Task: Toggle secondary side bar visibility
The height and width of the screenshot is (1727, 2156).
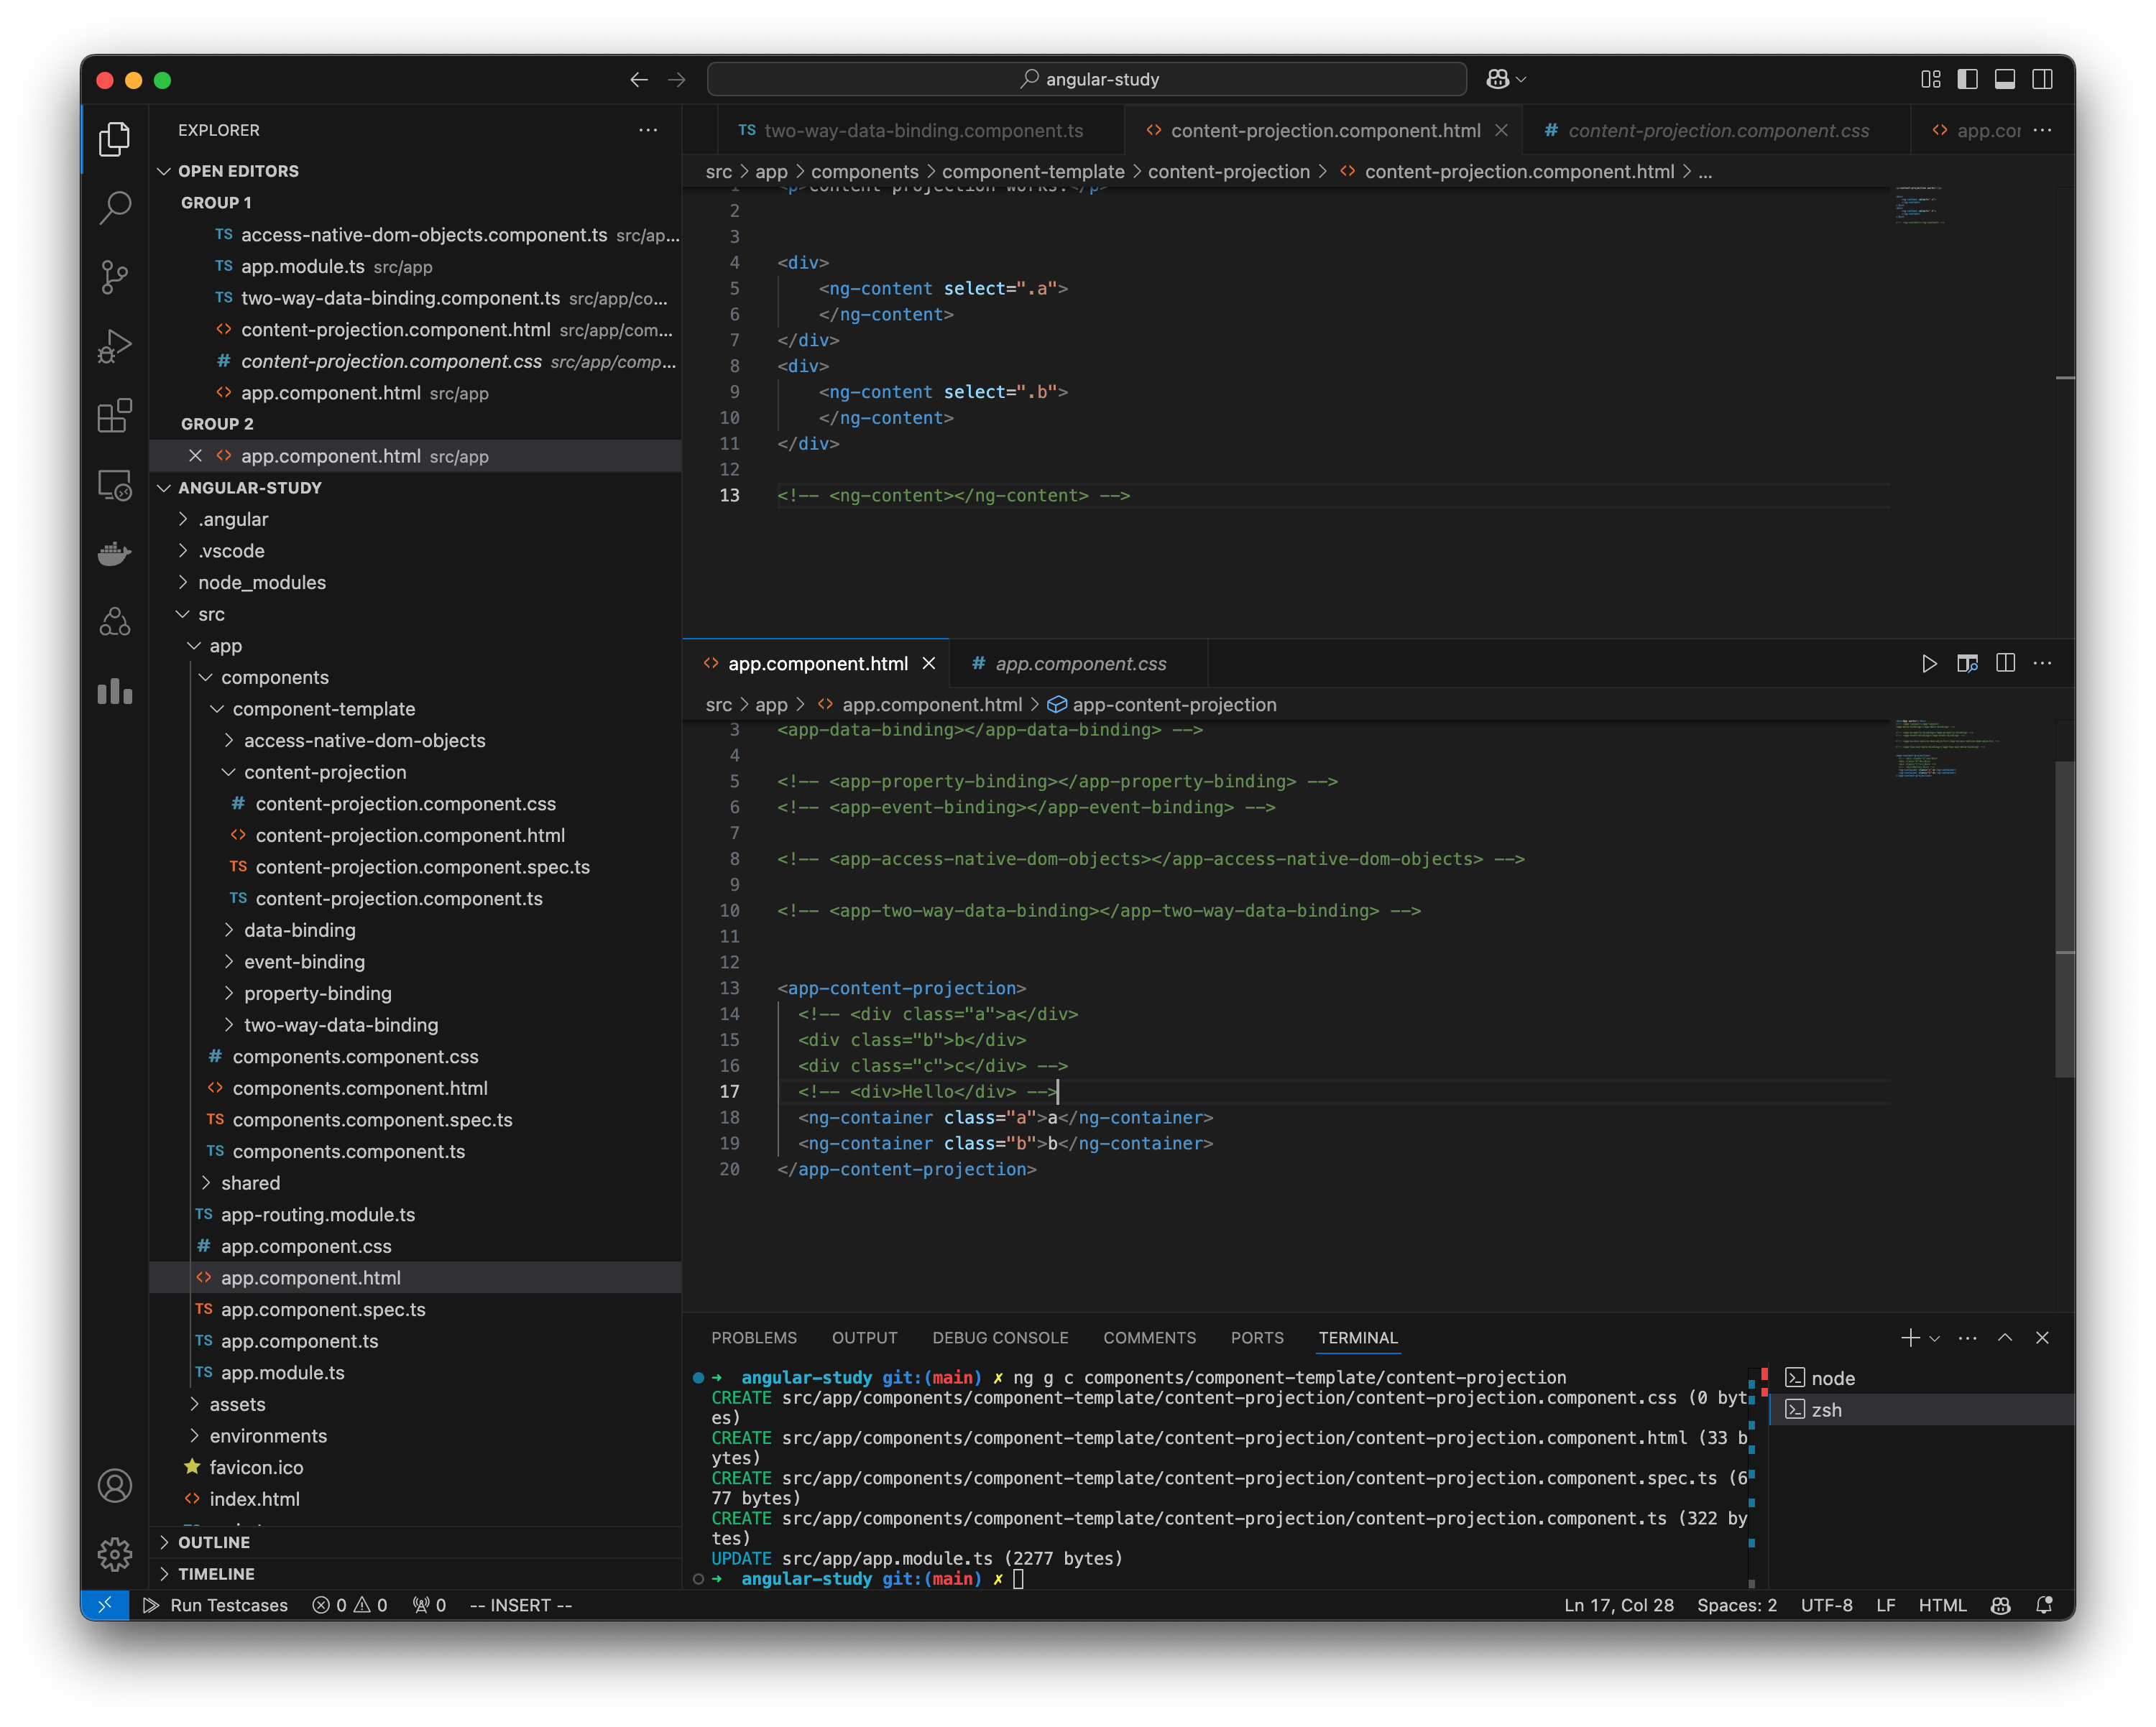Action: (x=2042, y=79)
